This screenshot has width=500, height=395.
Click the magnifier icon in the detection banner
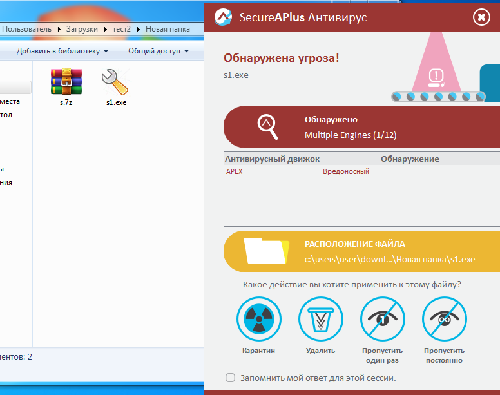tap(267, 126)
